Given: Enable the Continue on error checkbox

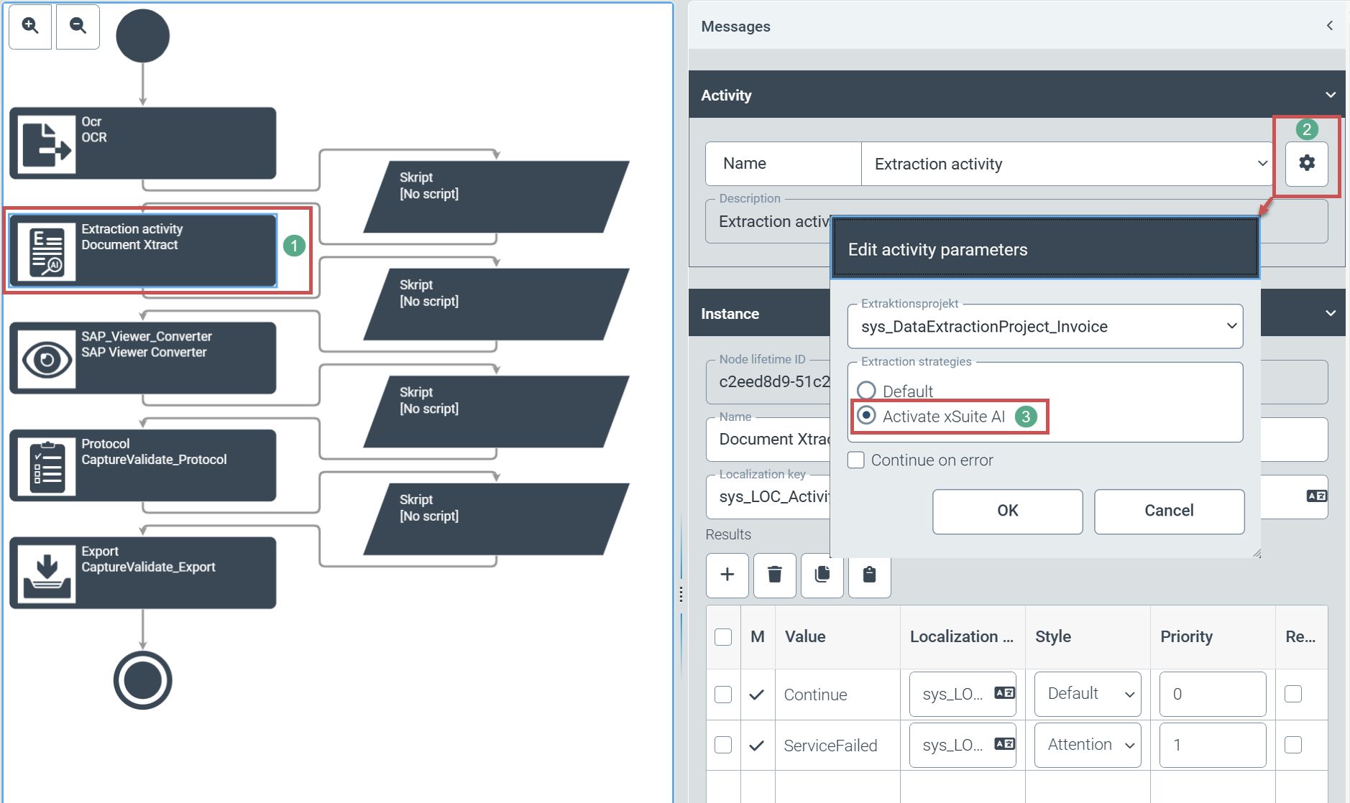Looking at the screenshot, I should 855,460.
